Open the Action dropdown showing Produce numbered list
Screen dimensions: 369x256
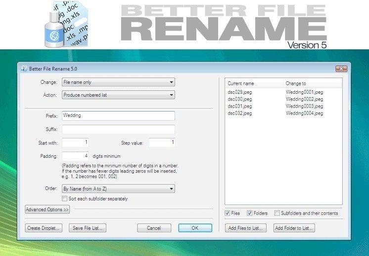point(118,95)
